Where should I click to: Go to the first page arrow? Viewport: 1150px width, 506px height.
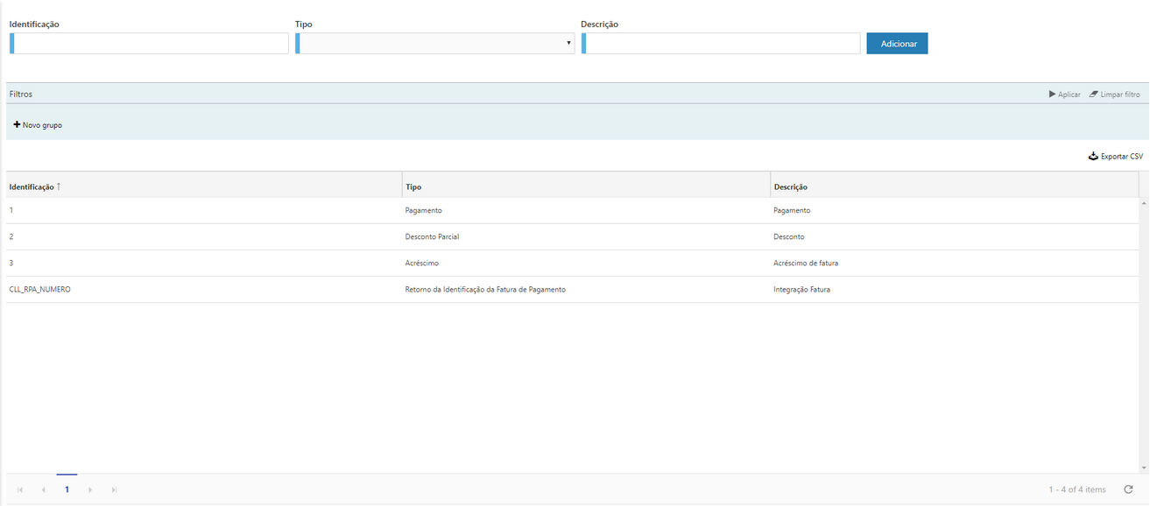coord(20,489)
